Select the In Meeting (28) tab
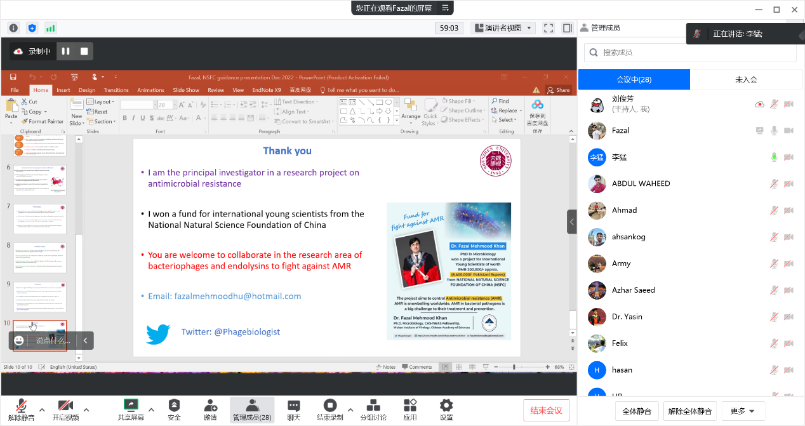Screen dimensions: 805x426 [634, 79]
